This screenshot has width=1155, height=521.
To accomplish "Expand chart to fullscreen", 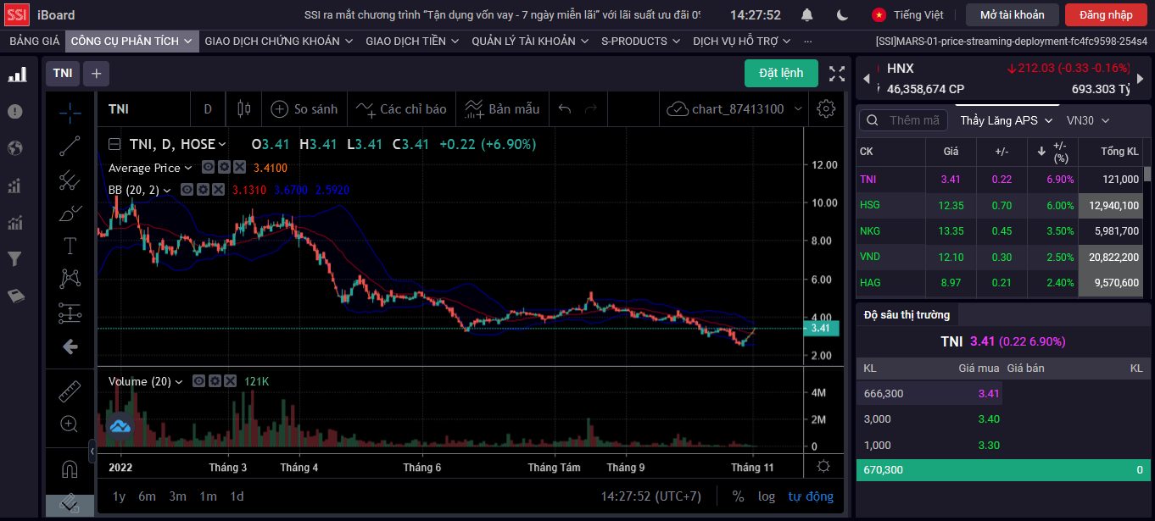I will click(837, 74).
